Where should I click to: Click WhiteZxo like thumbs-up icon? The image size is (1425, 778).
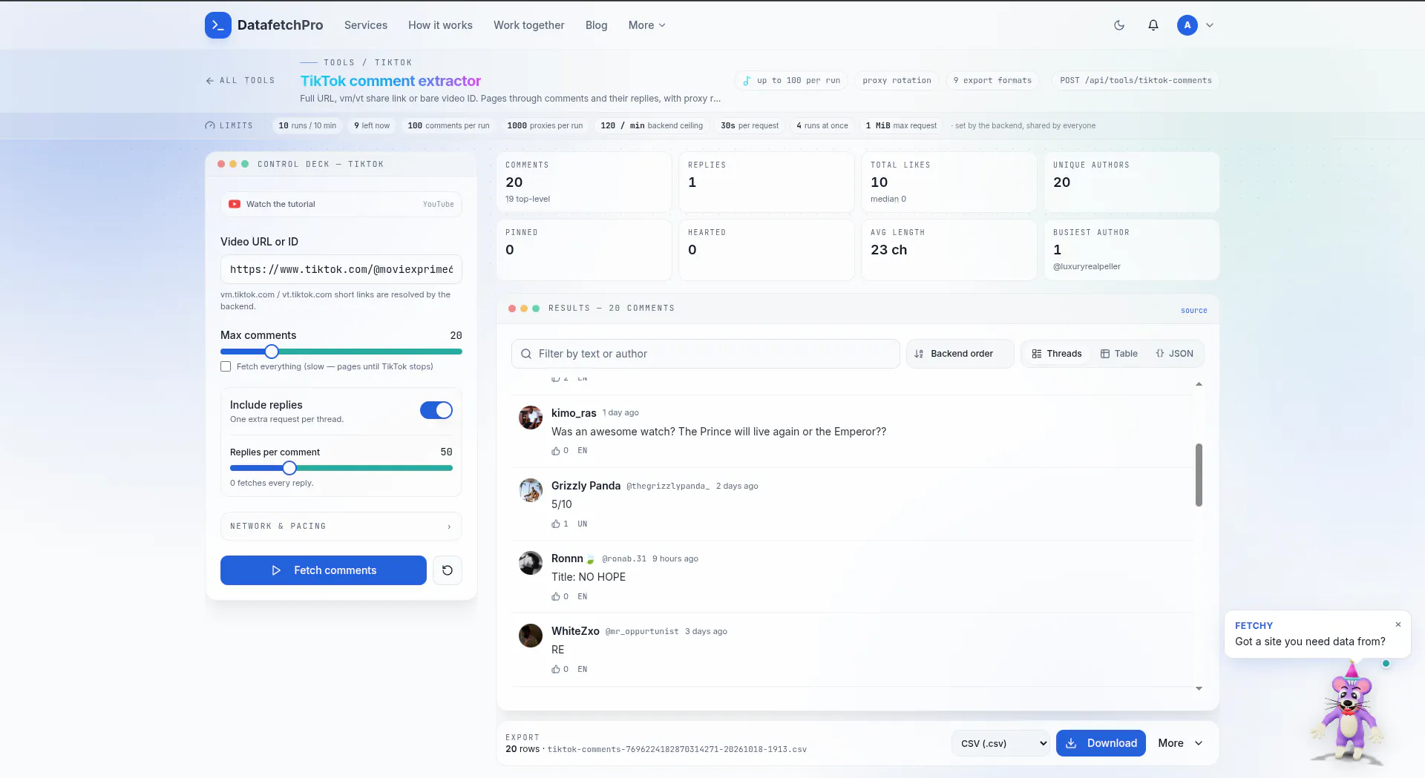(556, 669)
